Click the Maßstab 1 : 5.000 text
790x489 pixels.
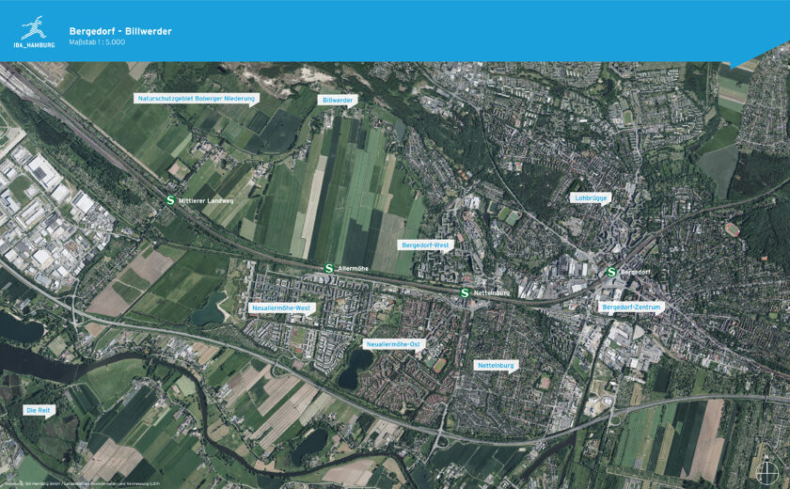coord(97,42)
